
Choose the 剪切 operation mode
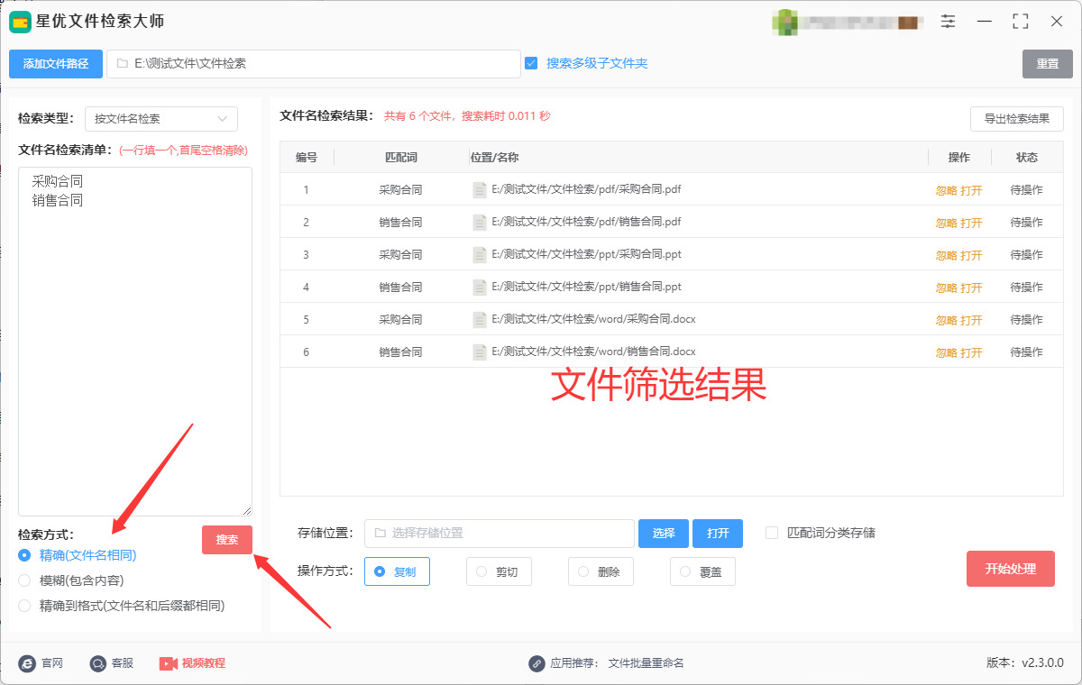point(499,571)
